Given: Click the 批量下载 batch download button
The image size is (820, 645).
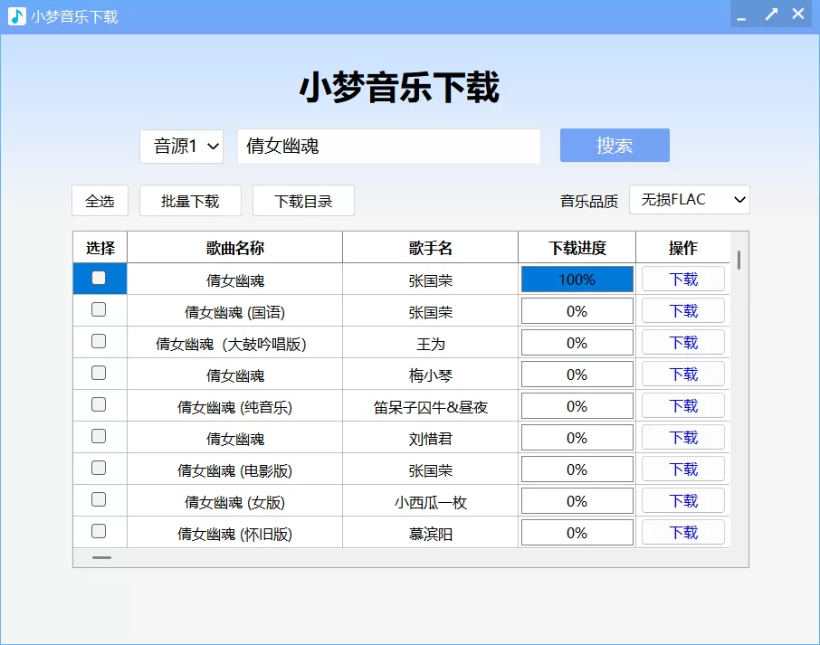Looking at the screenshot, I should 190,200.
